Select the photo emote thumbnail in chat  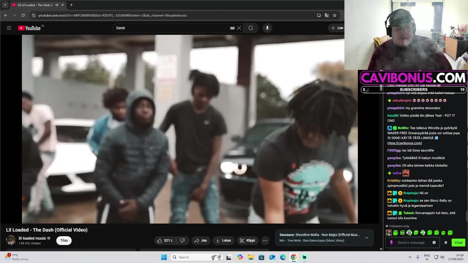coord(389,233)
